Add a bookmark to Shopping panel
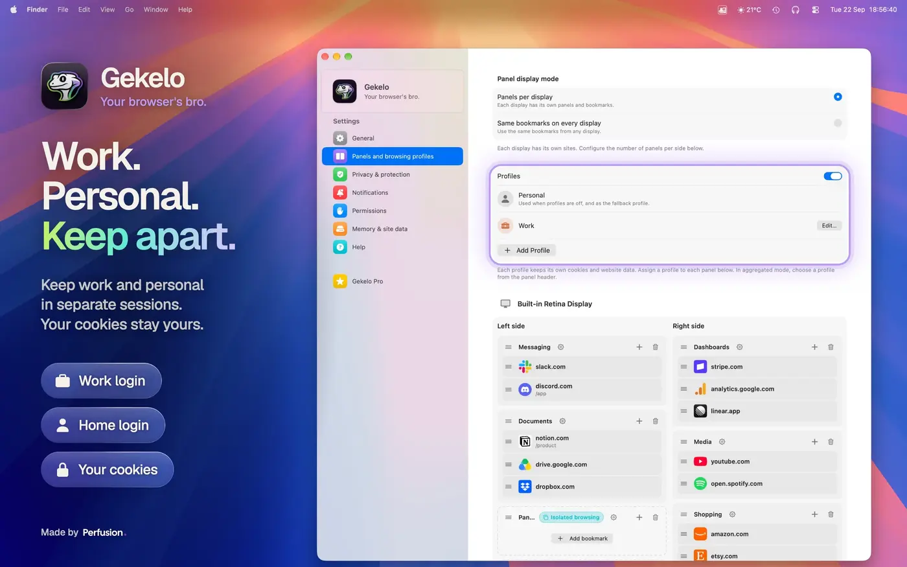 click(x=815, y=515)
